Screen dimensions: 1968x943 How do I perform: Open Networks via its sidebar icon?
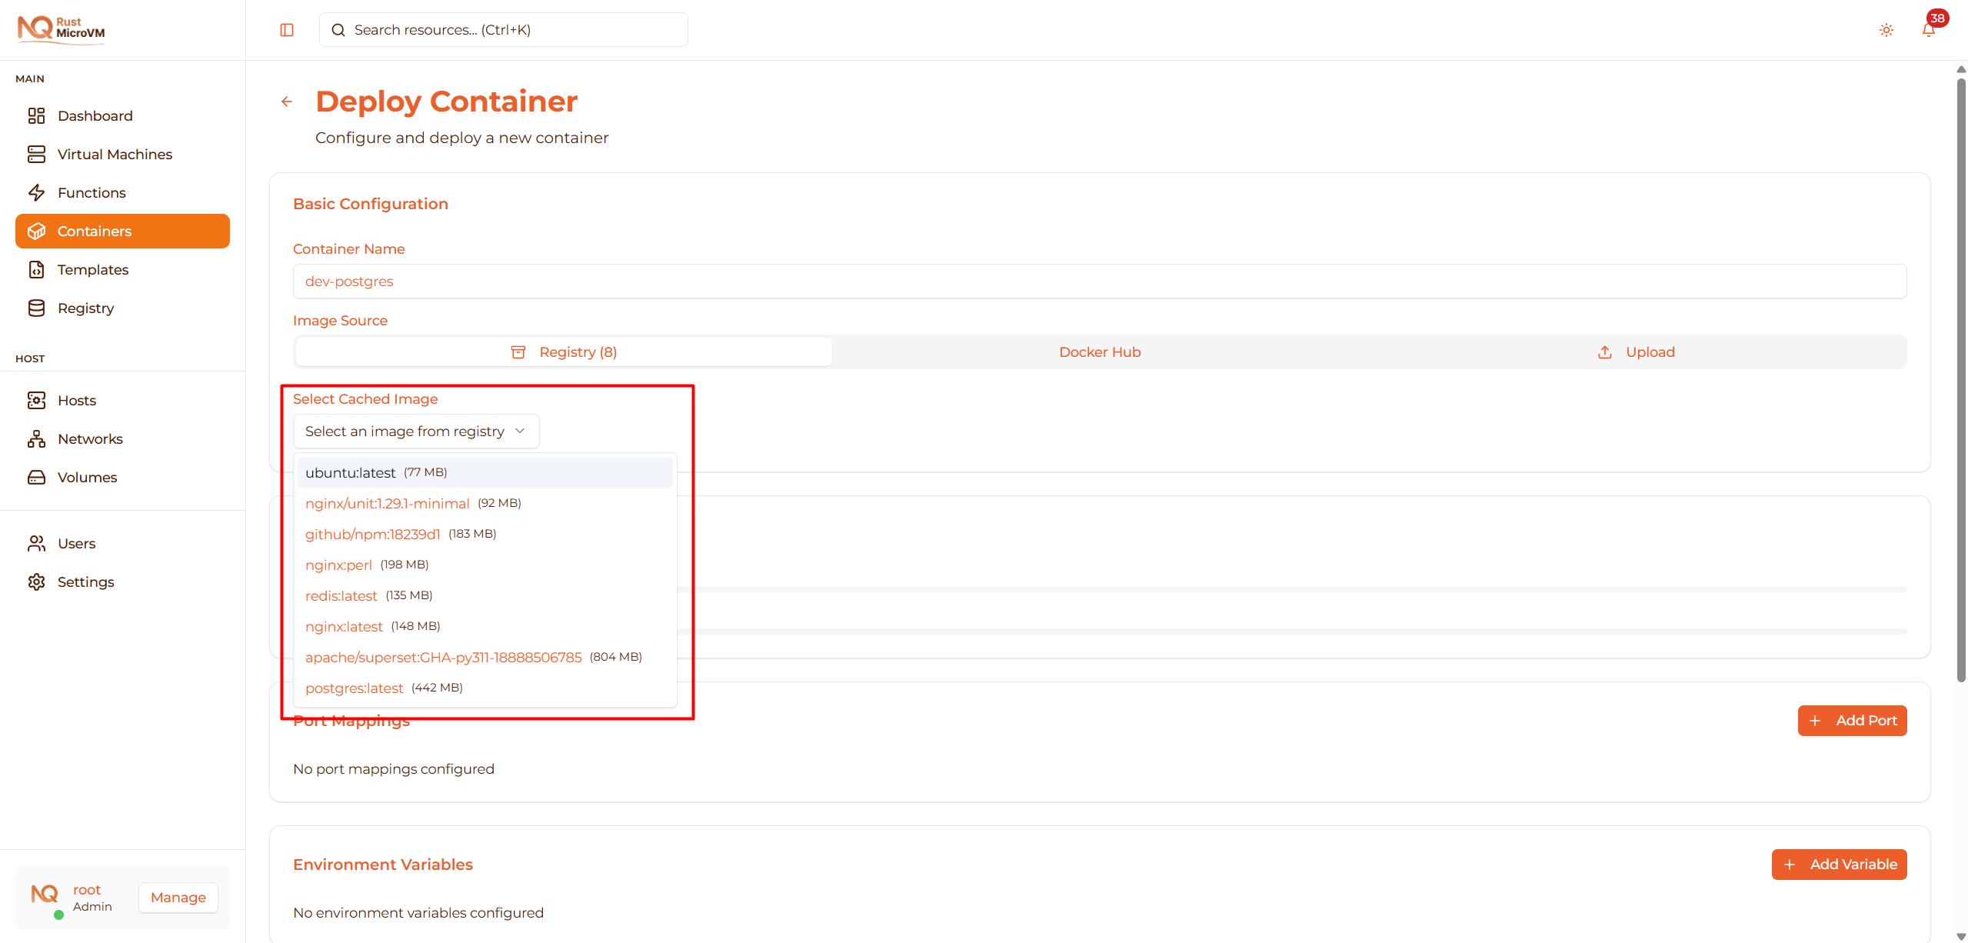tap(36, 438)
